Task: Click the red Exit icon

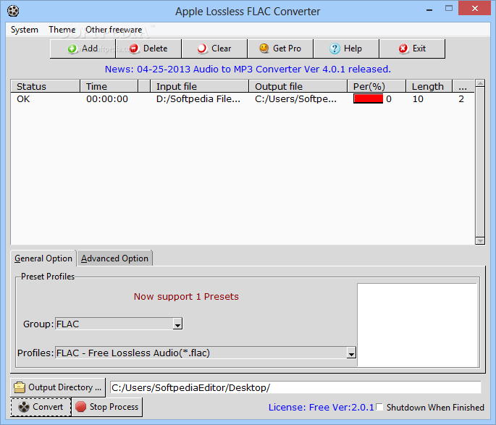Action: (403, 49)
